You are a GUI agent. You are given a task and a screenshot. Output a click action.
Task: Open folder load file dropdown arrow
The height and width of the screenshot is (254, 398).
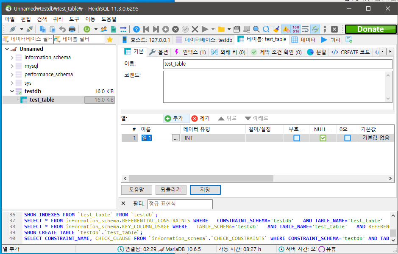pos(229,29)
